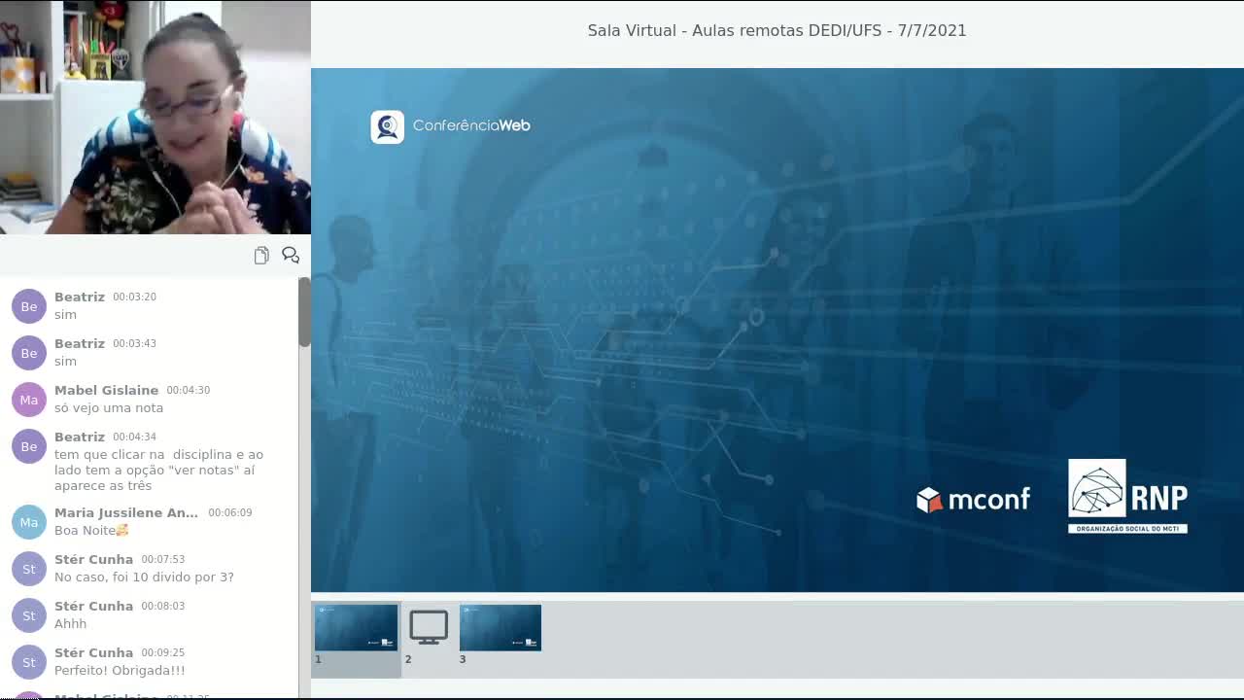
Task: Select slide thumbnail number 1
Action: pos(356,628)
